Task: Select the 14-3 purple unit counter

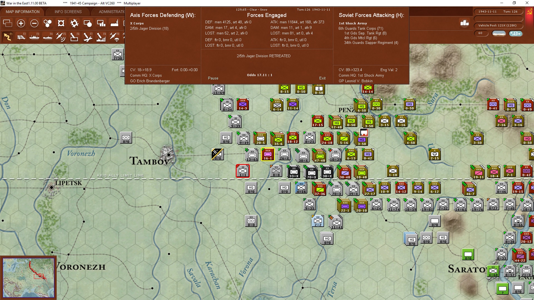Action: pyautogui.click(x=243, y=104)
